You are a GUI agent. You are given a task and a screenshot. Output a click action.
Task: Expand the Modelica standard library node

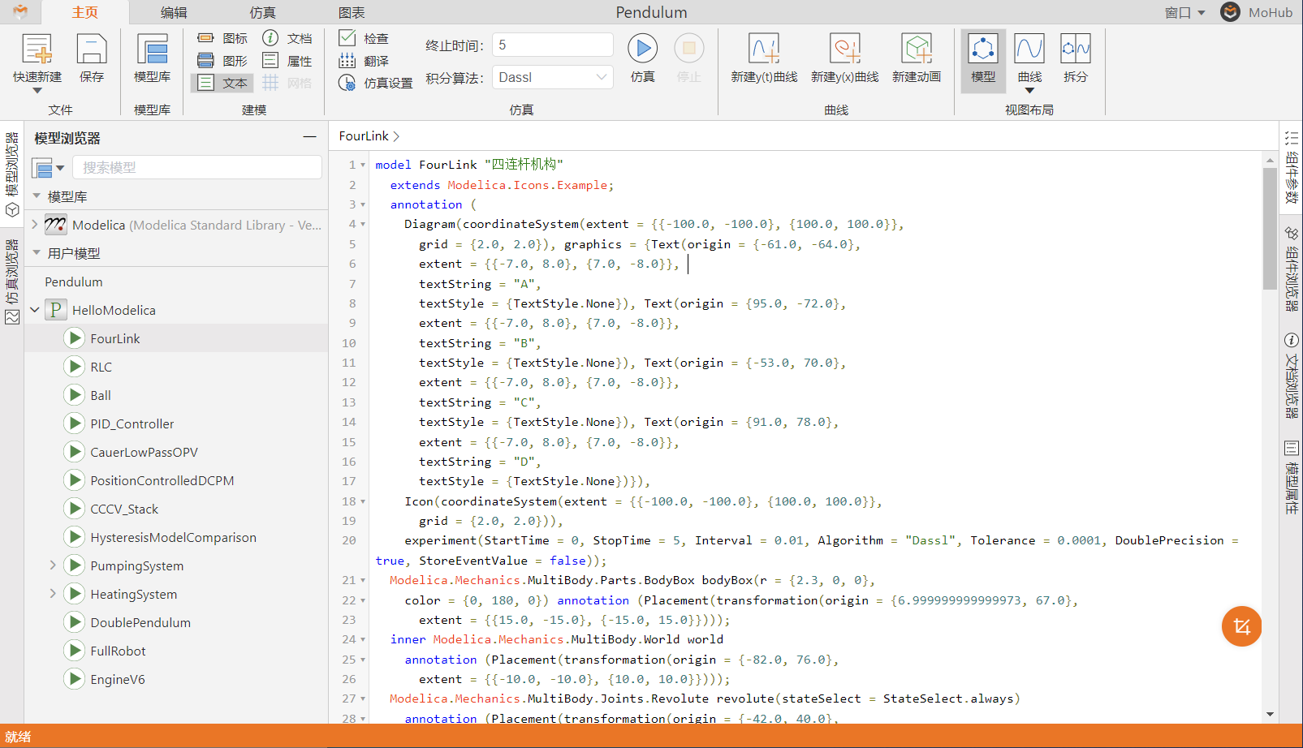pyautogui.click(x=35, y=225)
